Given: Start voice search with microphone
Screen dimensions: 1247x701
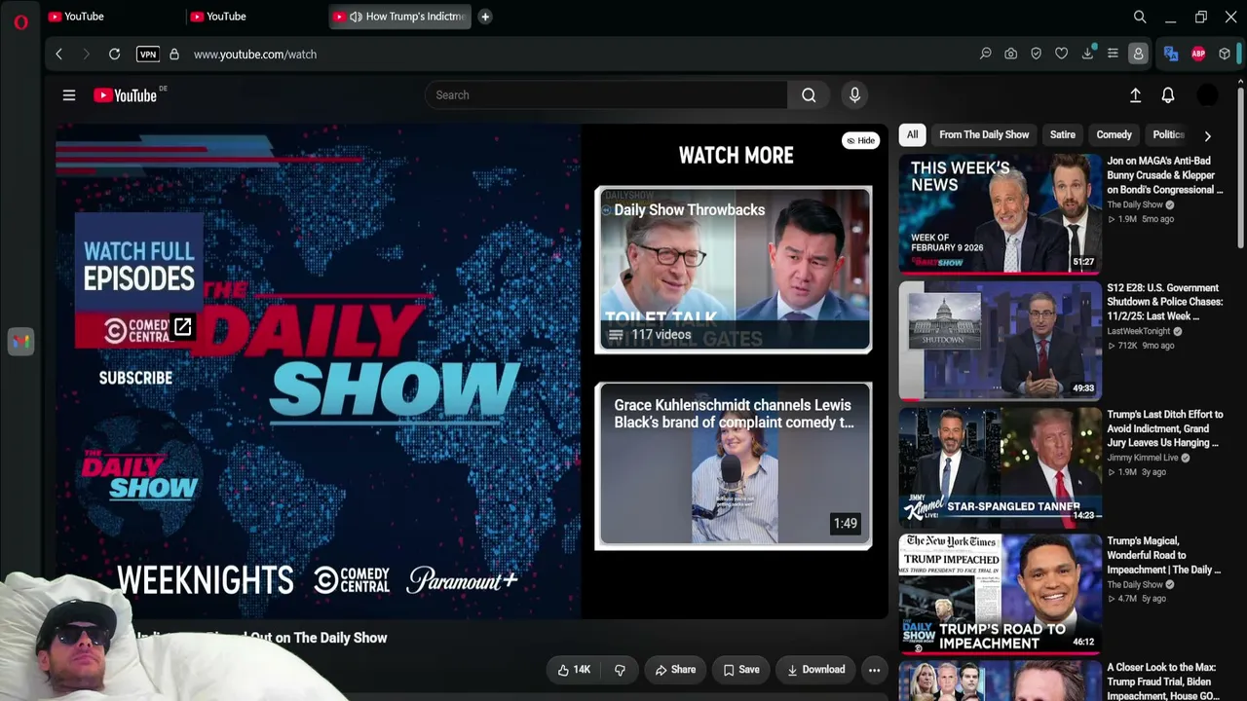Looking at the screenshot, I should [854, 95].
